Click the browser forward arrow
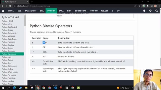This screenshot has width=161, height=90. [6, 6]
